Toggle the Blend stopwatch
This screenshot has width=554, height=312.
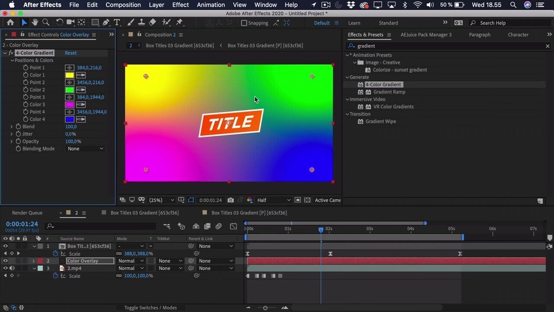point(18,127)
